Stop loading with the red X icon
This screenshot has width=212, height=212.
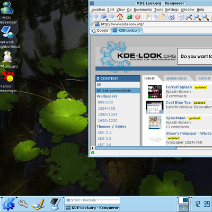(x=137, y=17)
